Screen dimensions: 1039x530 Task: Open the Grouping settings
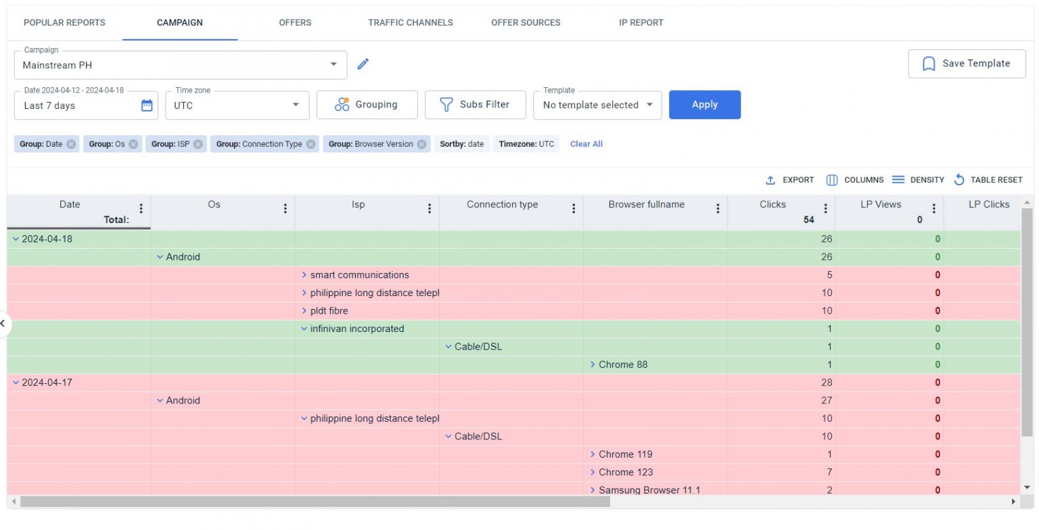coord(367,104)
